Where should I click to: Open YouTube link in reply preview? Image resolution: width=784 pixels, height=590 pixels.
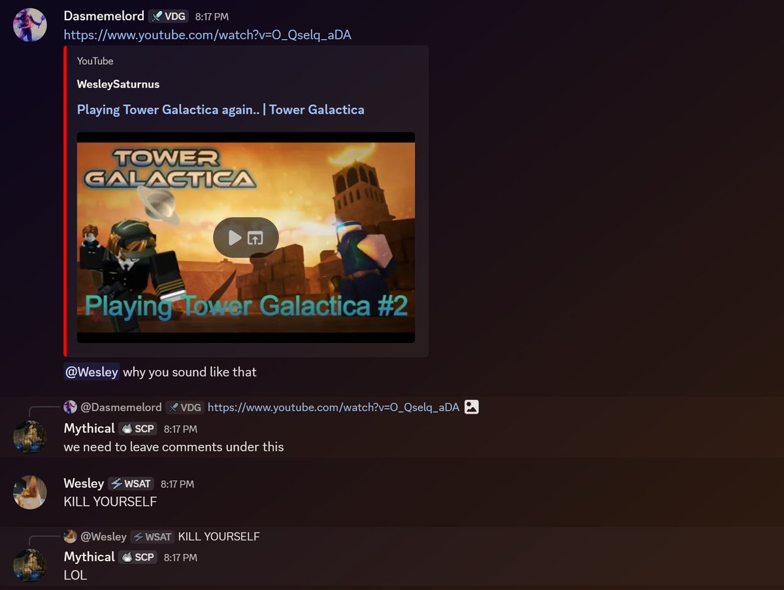click(x=333, y=407)
